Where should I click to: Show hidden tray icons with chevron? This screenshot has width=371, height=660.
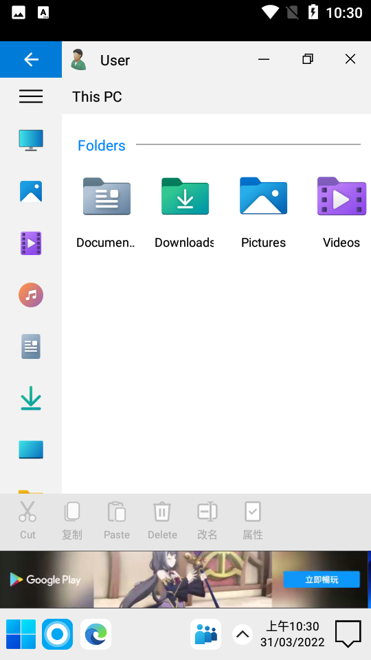[243, 634]
